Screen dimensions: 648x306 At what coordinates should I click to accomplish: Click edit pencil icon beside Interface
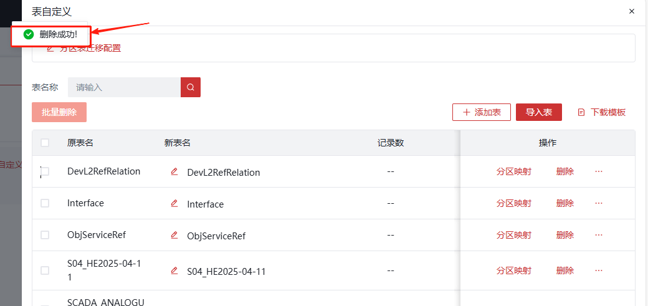(x=174, y=203)
